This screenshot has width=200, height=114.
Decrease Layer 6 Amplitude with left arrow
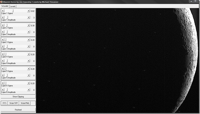(3, 90)
